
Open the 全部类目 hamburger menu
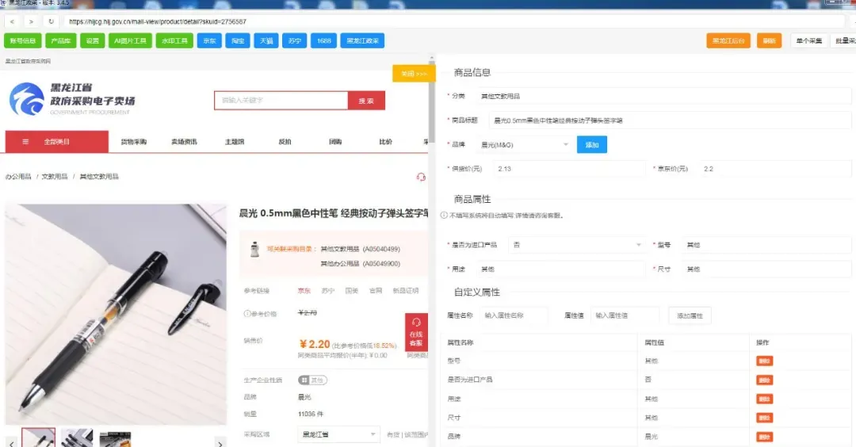pyautogui.click(x=57, y=142)
